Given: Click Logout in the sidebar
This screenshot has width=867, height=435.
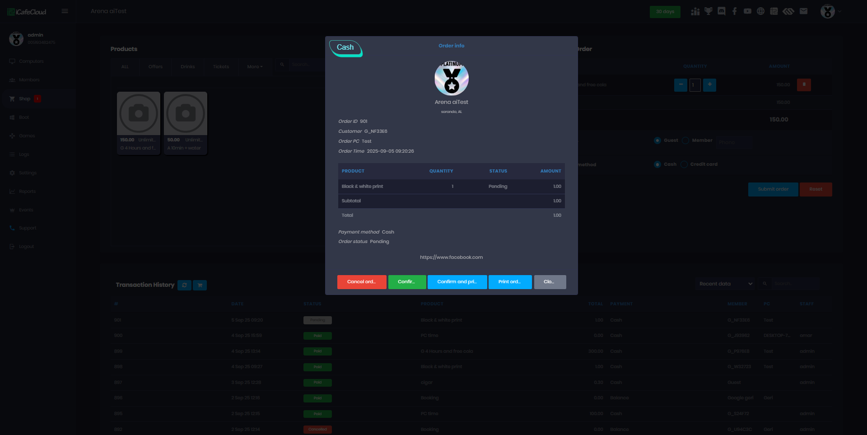Looking at the screenshot, I should click(27, 247).
